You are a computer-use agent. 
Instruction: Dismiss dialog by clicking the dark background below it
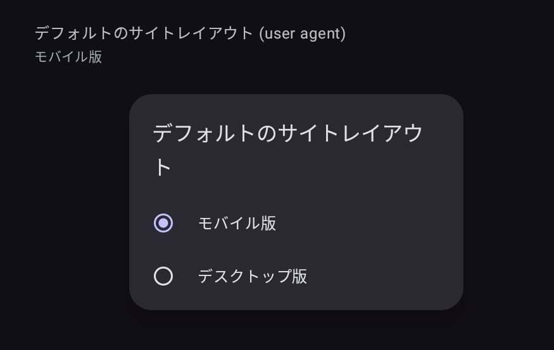(296, 332)
